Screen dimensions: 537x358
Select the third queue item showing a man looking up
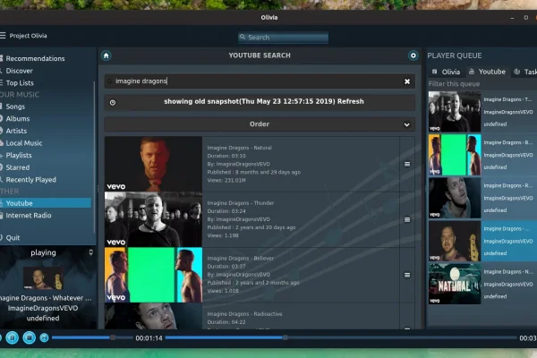click(x=455, y=198)
